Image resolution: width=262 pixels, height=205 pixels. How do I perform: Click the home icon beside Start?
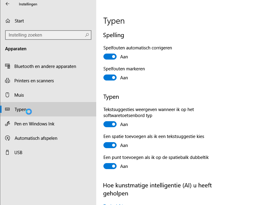tap(8, 21)
